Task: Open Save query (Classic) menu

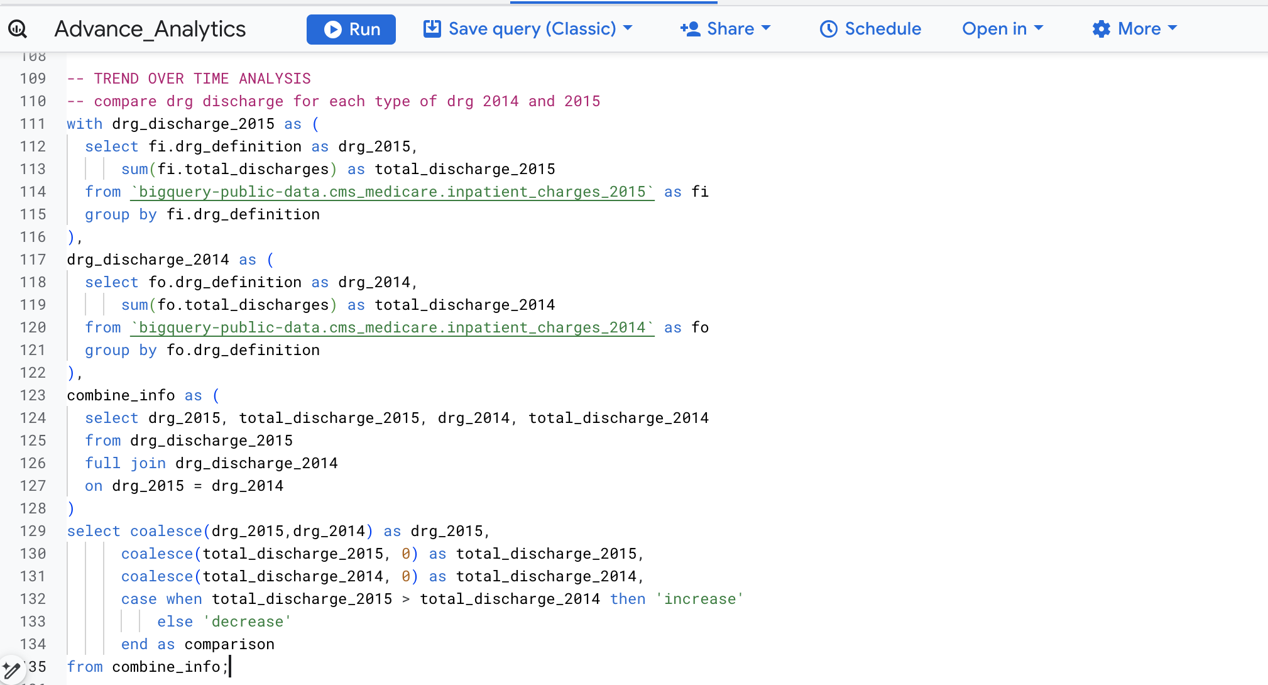Action: pyautogui.click(x=528, y=29)
